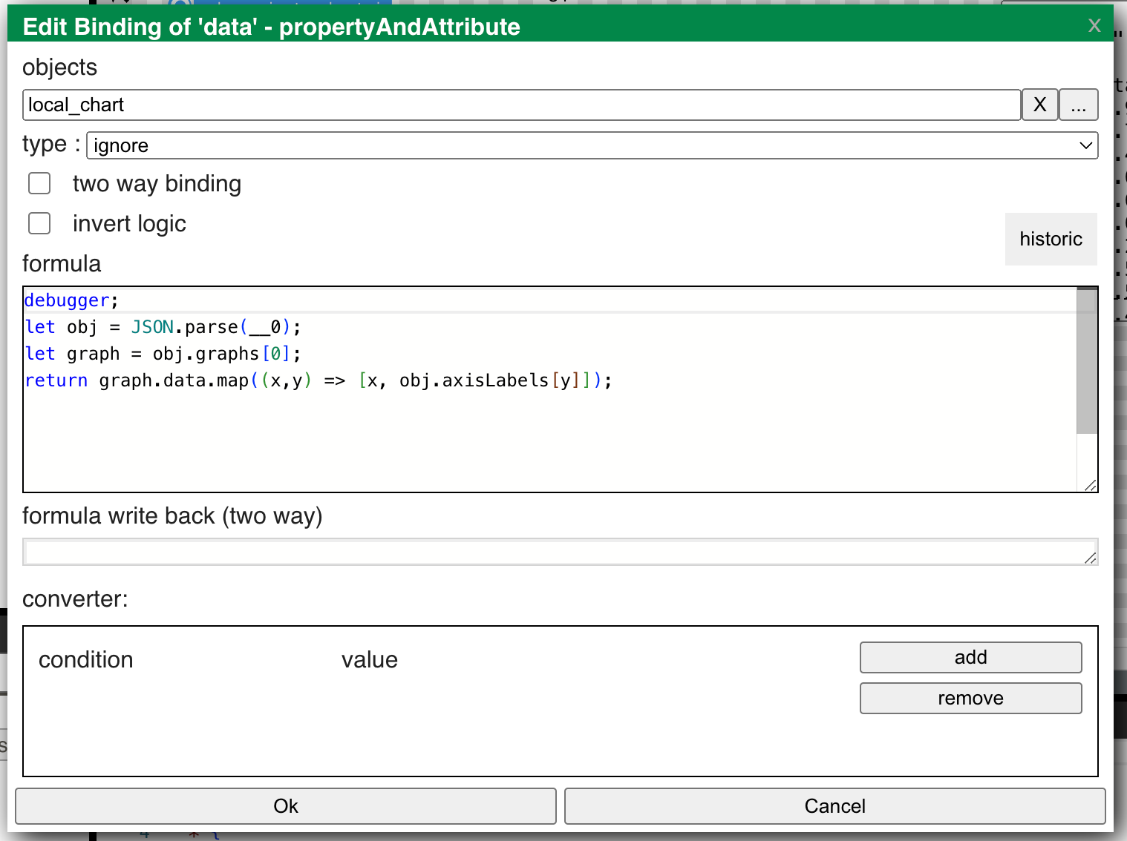Screen dimensions: 1127x841
Task: Close the Edit Binding dialog with X
Action: [1094, 25]
